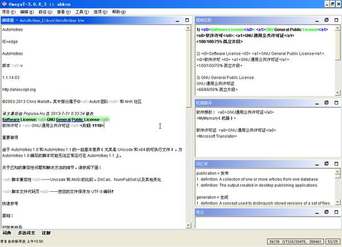The width and height of the screenshot is (342, 247).
Task: Click the '53/25' segment length indicator
Action: coord(333,241)
